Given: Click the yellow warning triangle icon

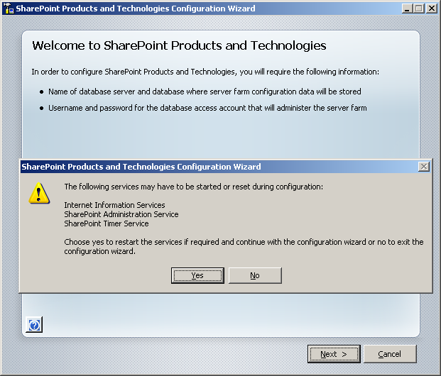Looking at the screenshot, I should pyautogui.click(x=39, y=194).
